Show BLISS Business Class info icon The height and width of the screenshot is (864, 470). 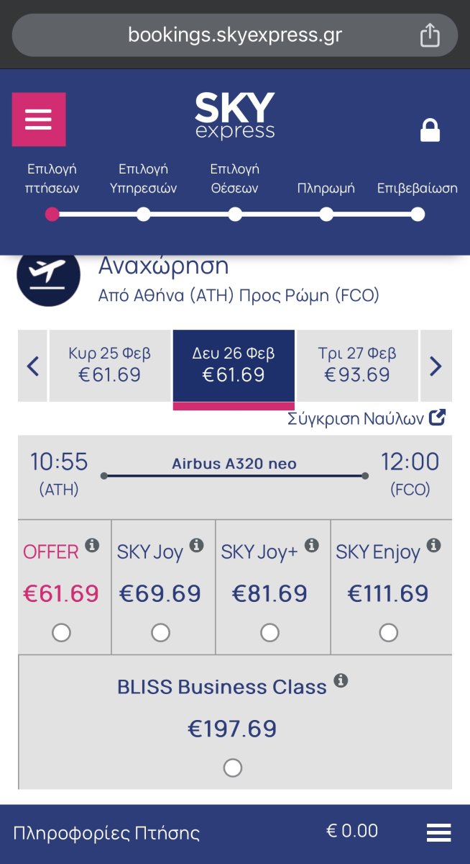tap(341, 680)
